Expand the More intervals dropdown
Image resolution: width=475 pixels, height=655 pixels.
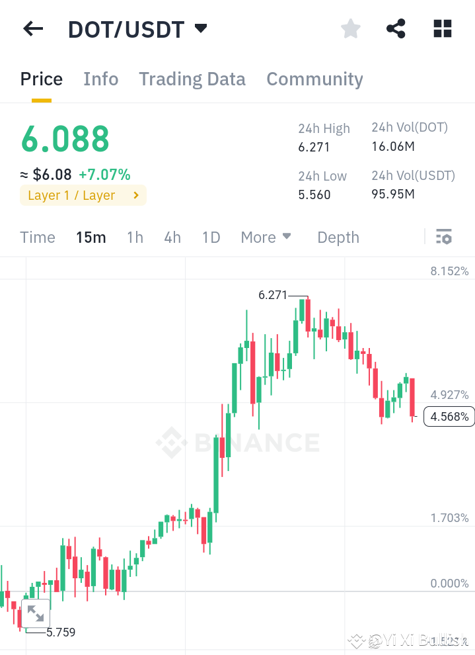click(x=266, y=237)
